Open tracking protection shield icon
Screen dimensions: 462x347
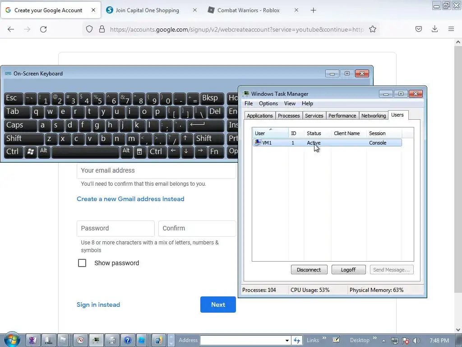[89, 29]
